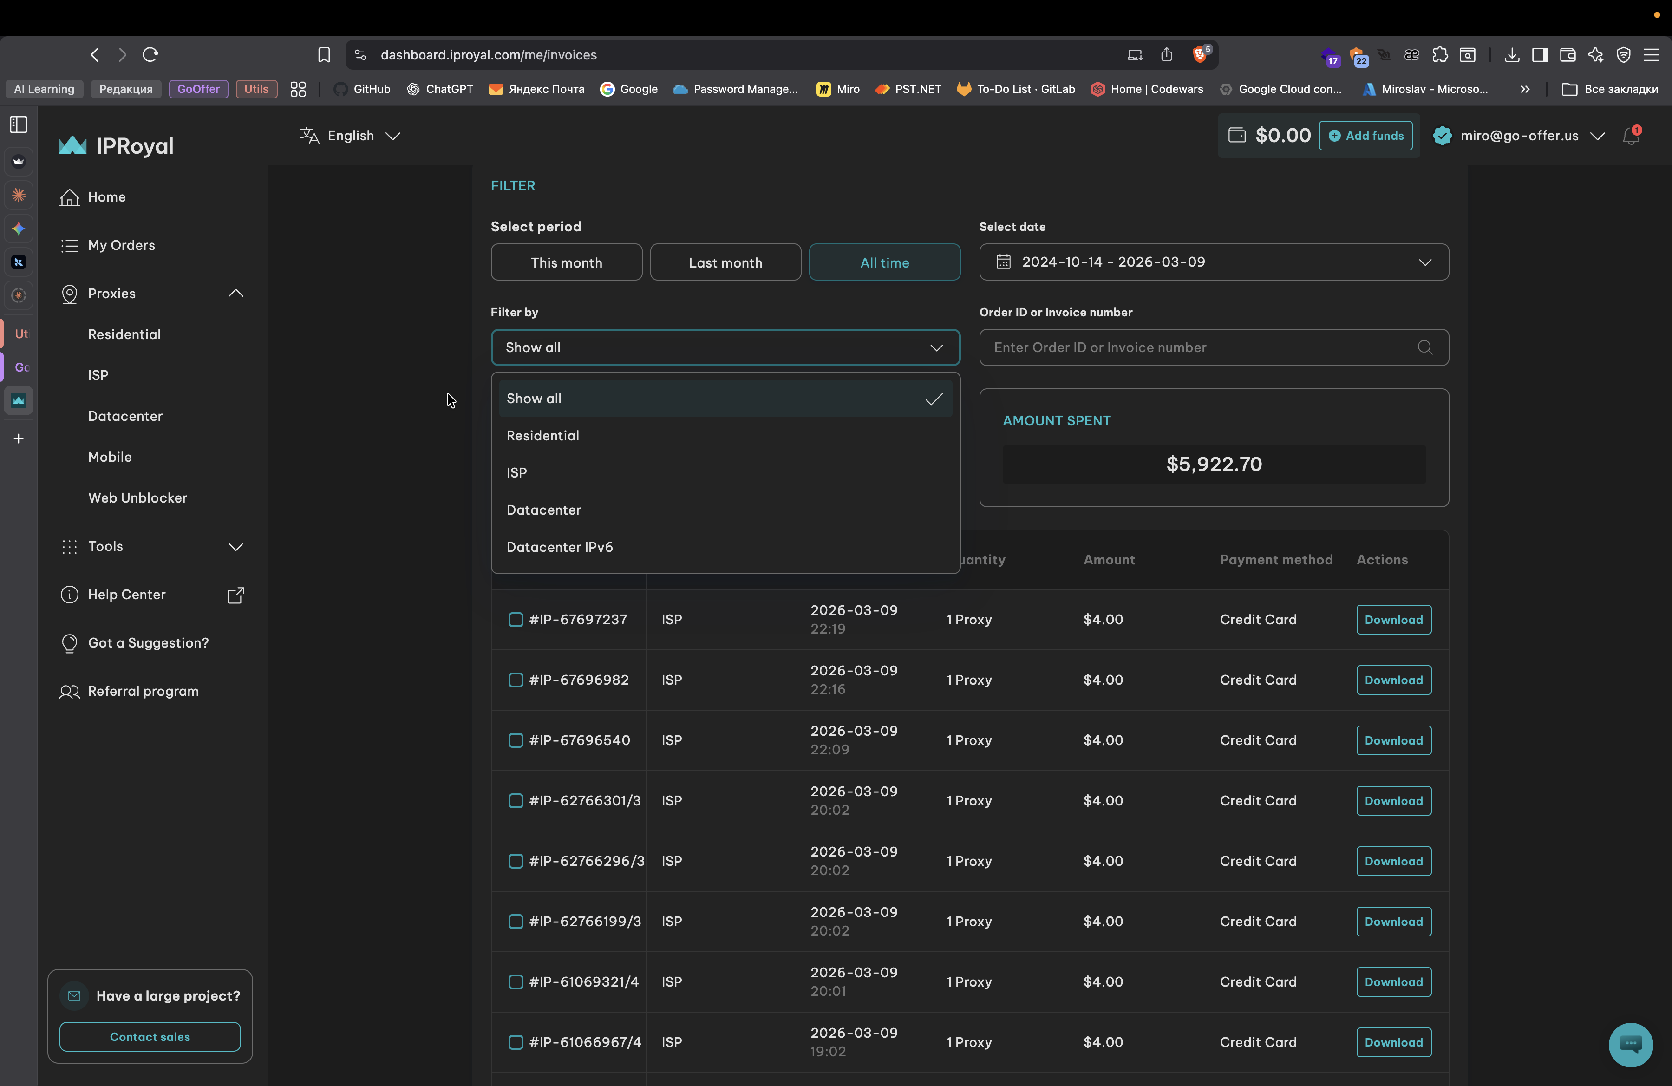
Task: Click the IPRoyal crown logo
Action: [72, 145]
